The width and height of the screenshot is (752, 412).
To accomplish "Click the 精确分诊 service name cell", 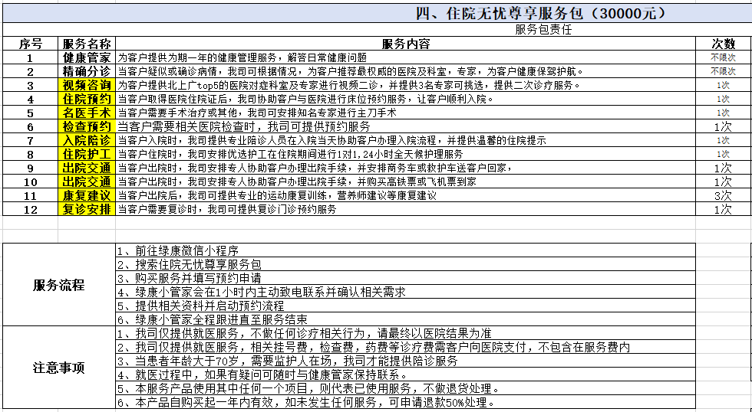I will pyautogui.click(x=87, y=71).
